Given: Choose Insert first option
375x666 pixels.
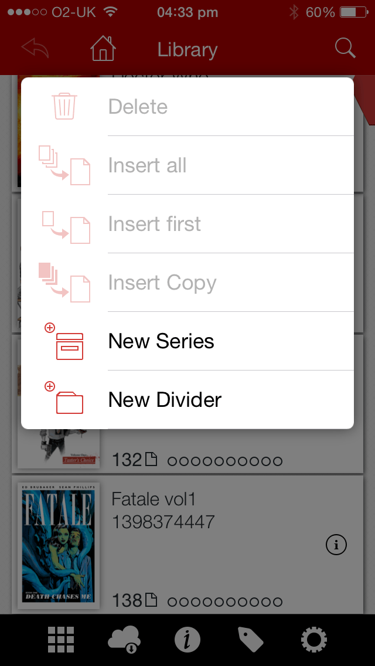Looking at the screenshot, I should (x=187, y=223).
